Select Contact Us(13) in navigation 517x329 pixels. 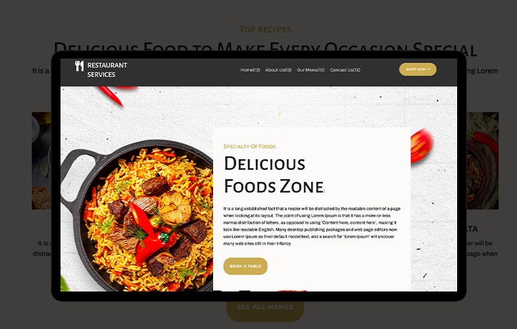[345, 70]
